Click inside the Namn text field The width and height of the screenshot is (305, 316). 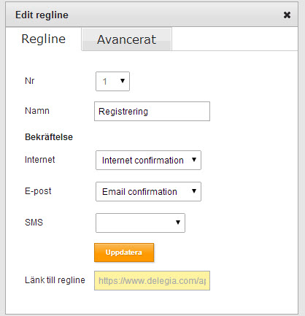[152, 112]
